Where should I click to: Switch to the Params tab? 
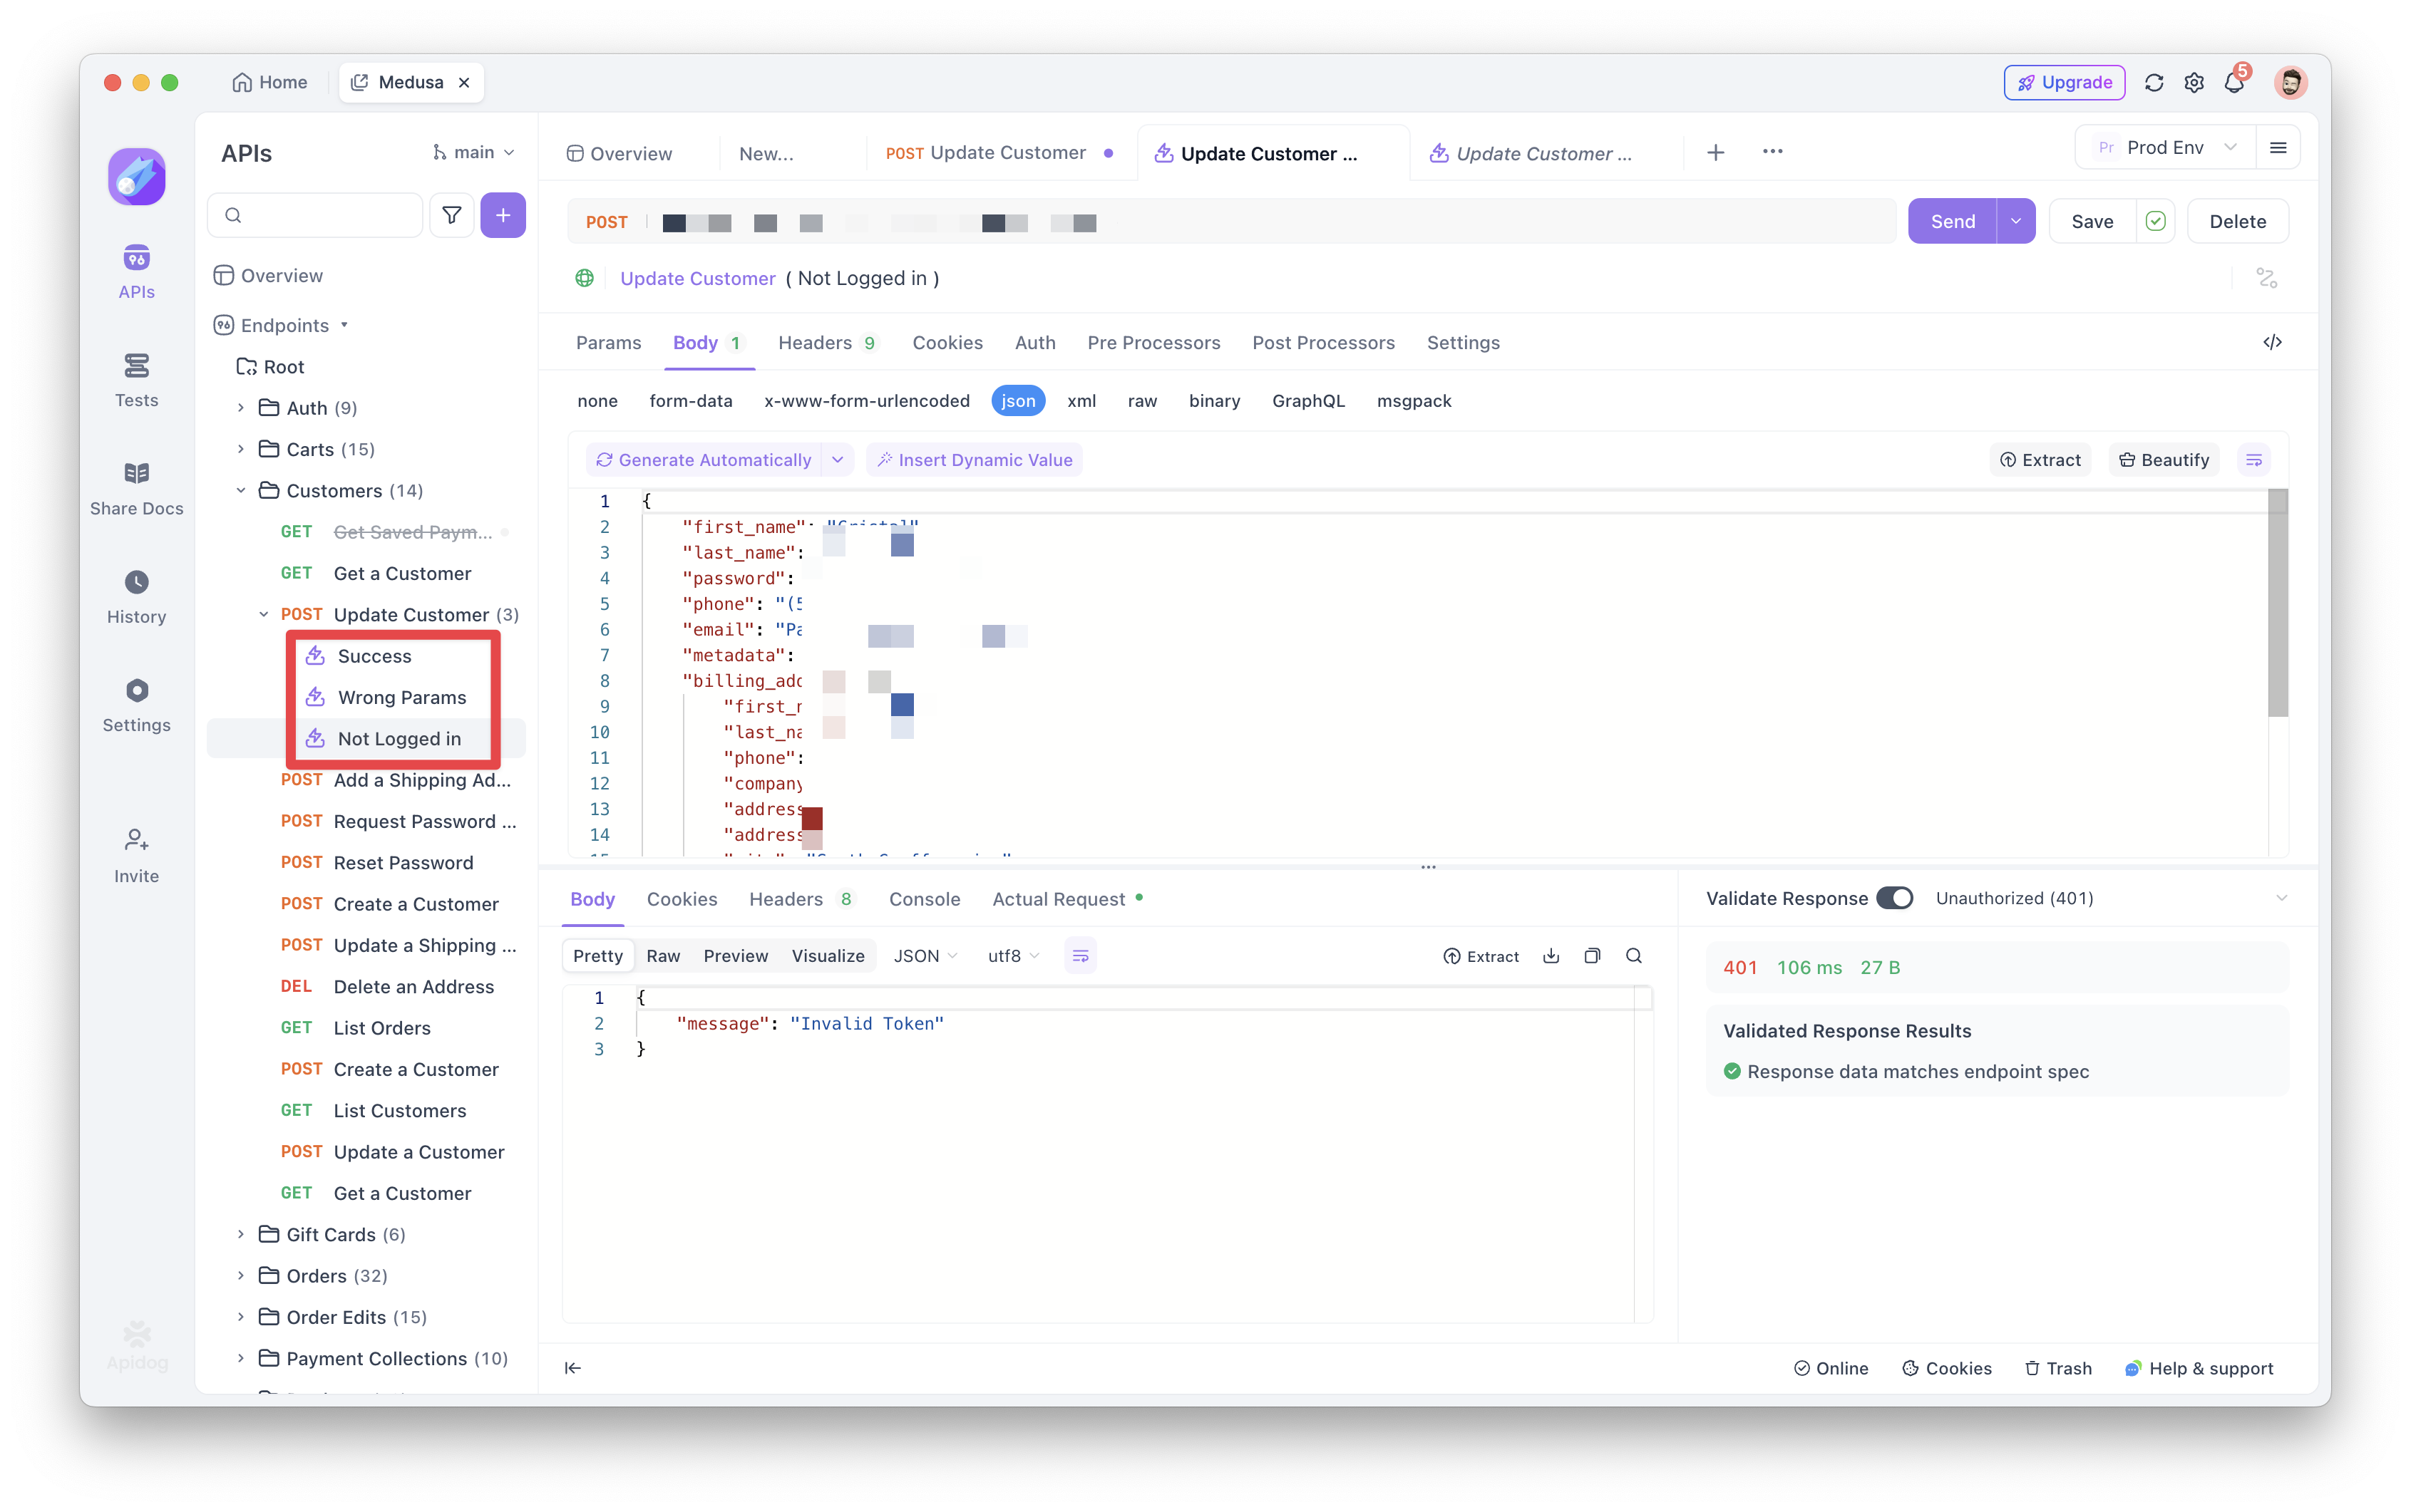pos(607,343)
